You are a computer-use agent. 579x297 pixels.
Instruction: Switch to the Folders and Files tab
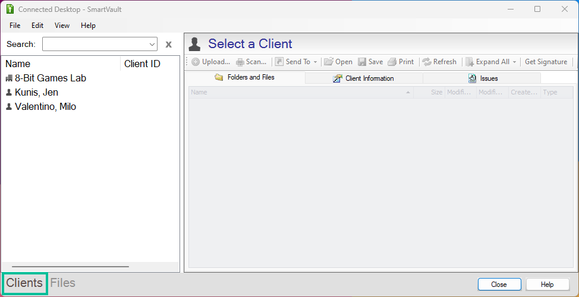click(x=244, y=77)
